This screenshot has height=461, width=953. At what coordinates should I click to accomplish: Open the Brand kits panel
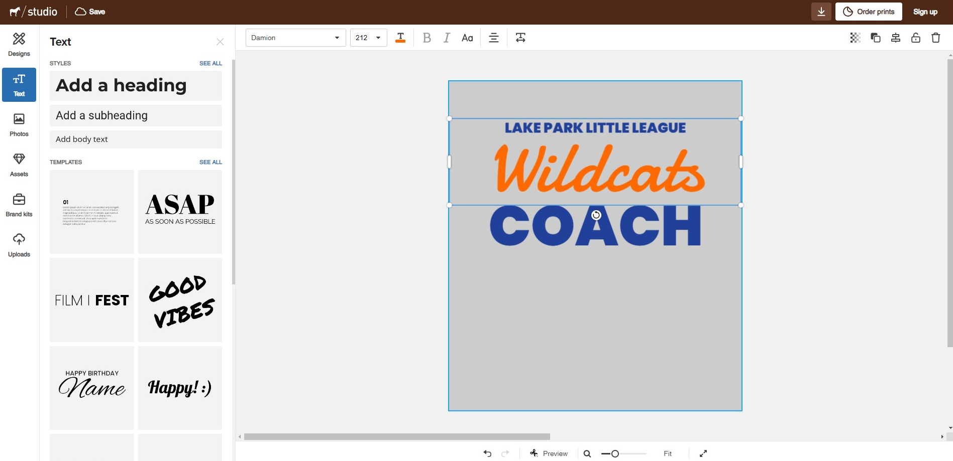(19, 204)
